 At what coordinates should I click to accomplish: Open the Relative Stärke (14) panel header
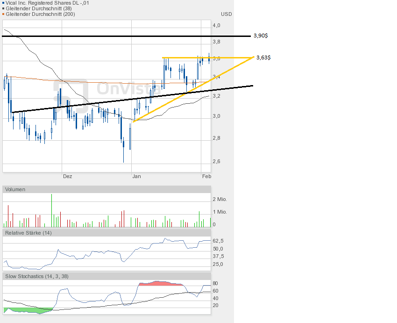point(28,232)
